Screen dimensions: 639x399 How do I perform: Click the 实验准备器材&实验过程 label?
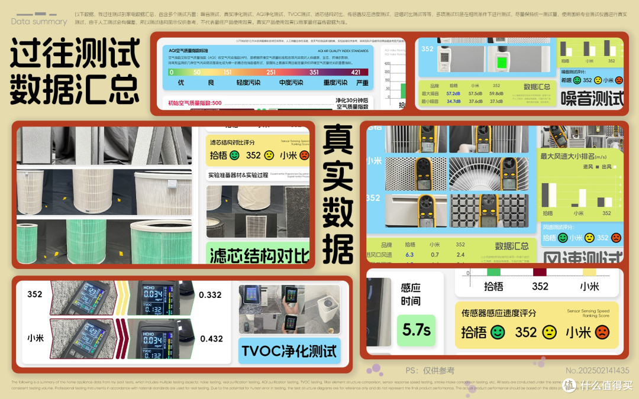pyautogui.click(x=238, y=175)
